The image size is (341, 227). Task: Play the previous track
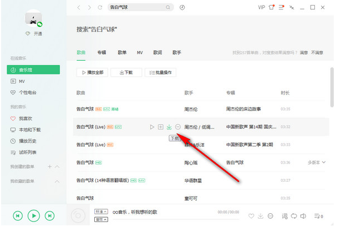[x=18, y=216]
